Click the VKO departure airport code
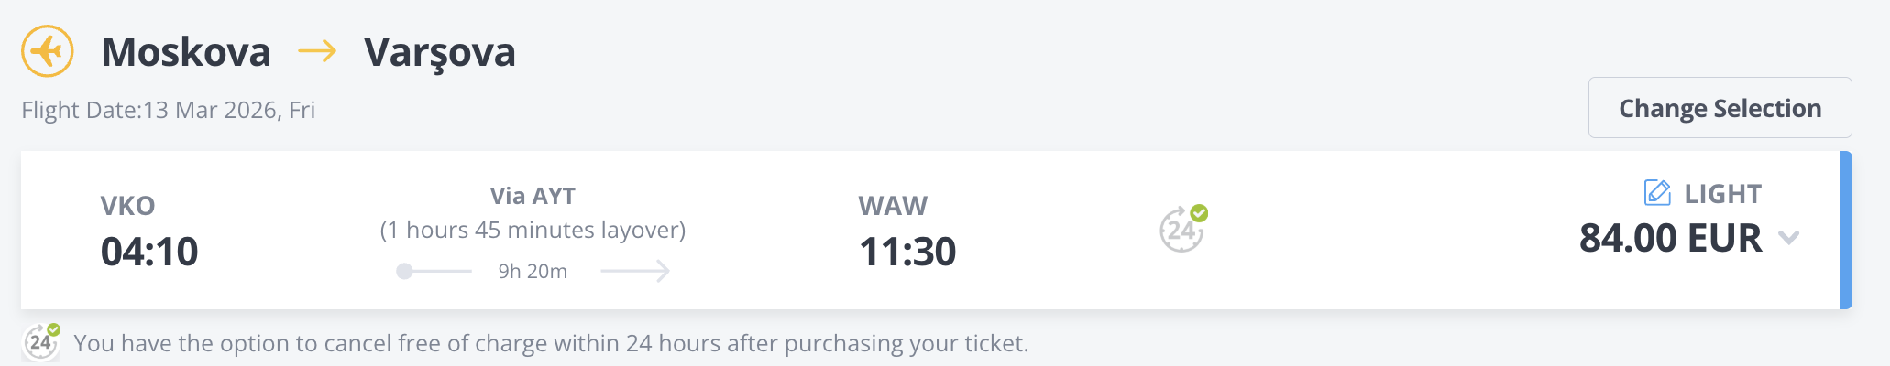The height and width of the screenshot is (366, 1890). pyautogui.click(x=127, y=206)
